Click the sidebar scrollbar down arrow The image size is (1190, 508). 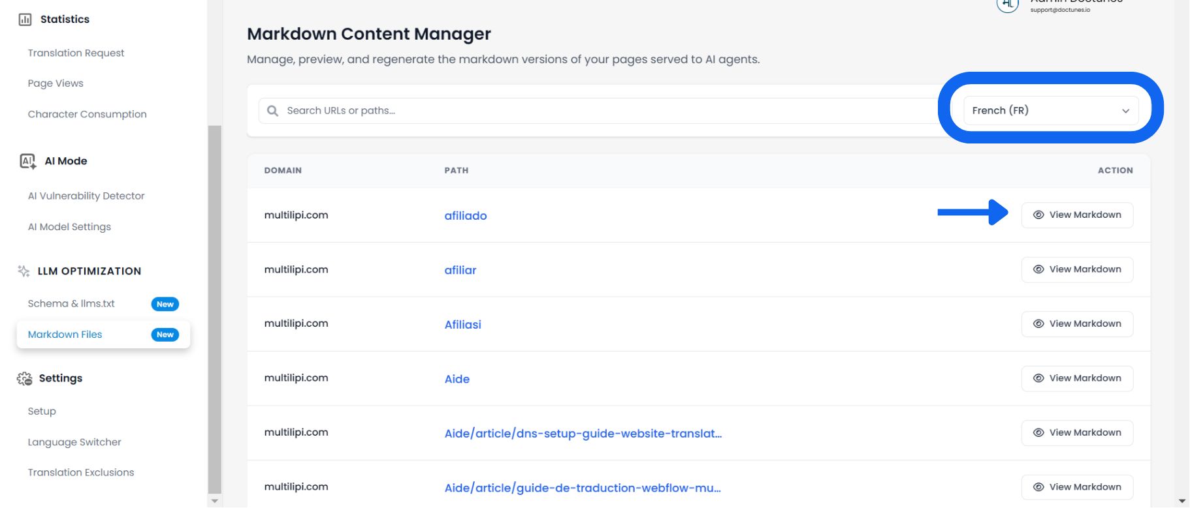214,501
